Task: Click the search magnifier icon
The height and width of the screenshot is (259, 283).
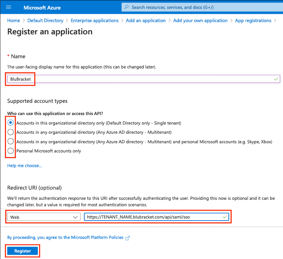Action: click(x=127, y=7)
